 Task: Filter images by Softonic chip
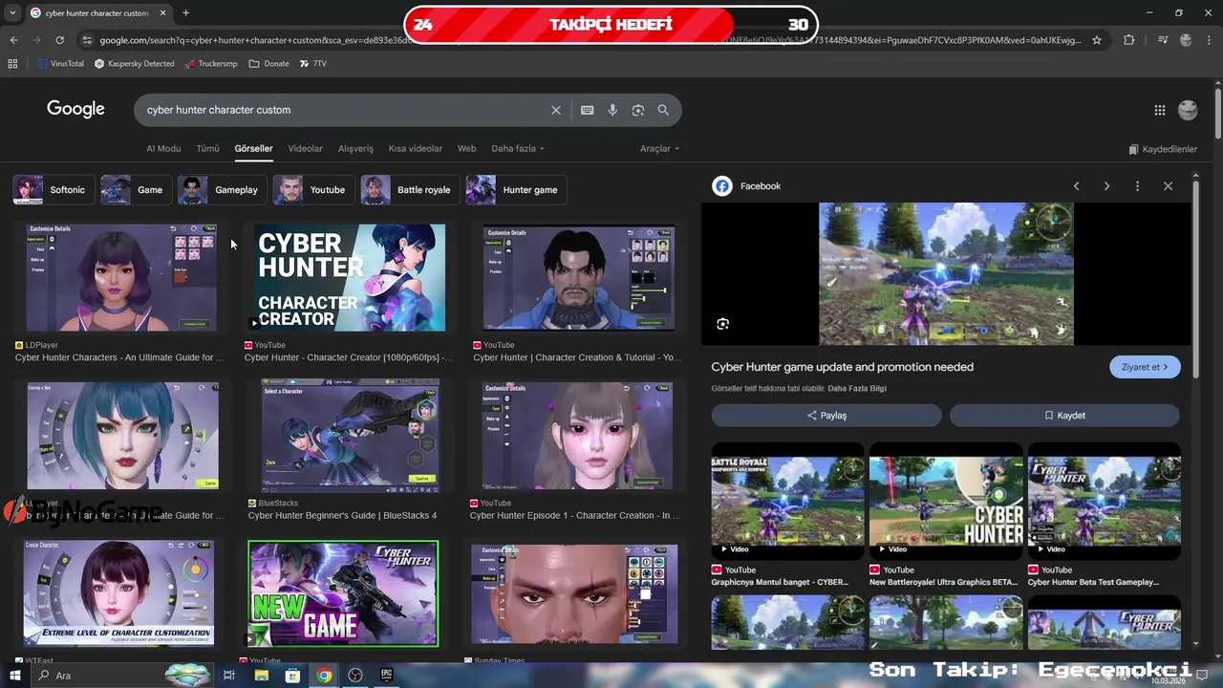[54, 190]
